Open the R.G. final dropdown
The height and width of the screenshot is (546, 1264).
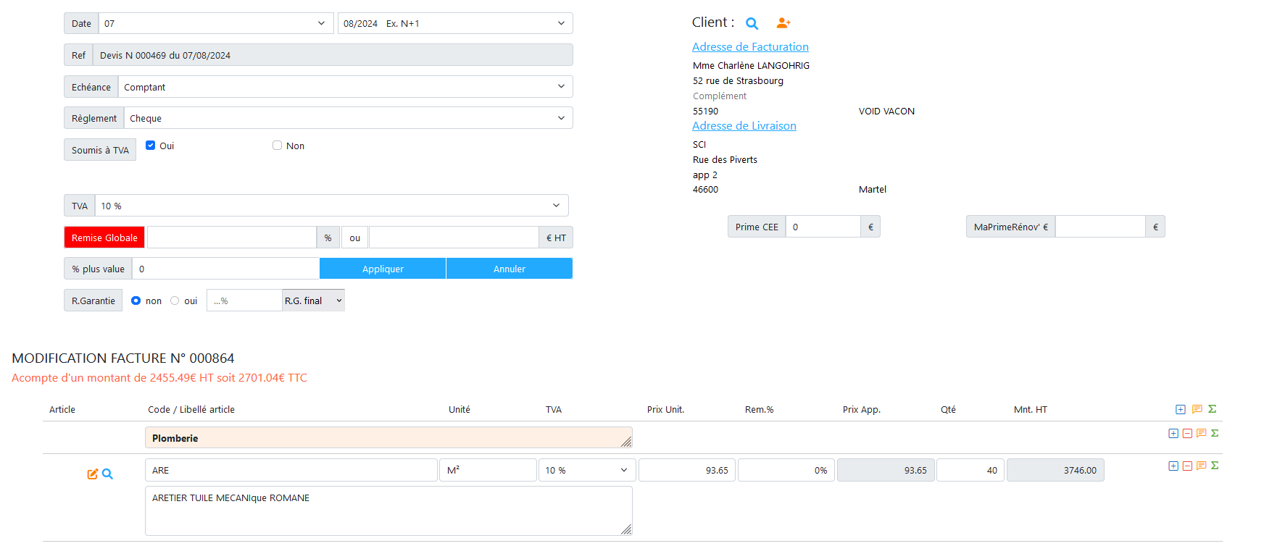pos(313,301)
